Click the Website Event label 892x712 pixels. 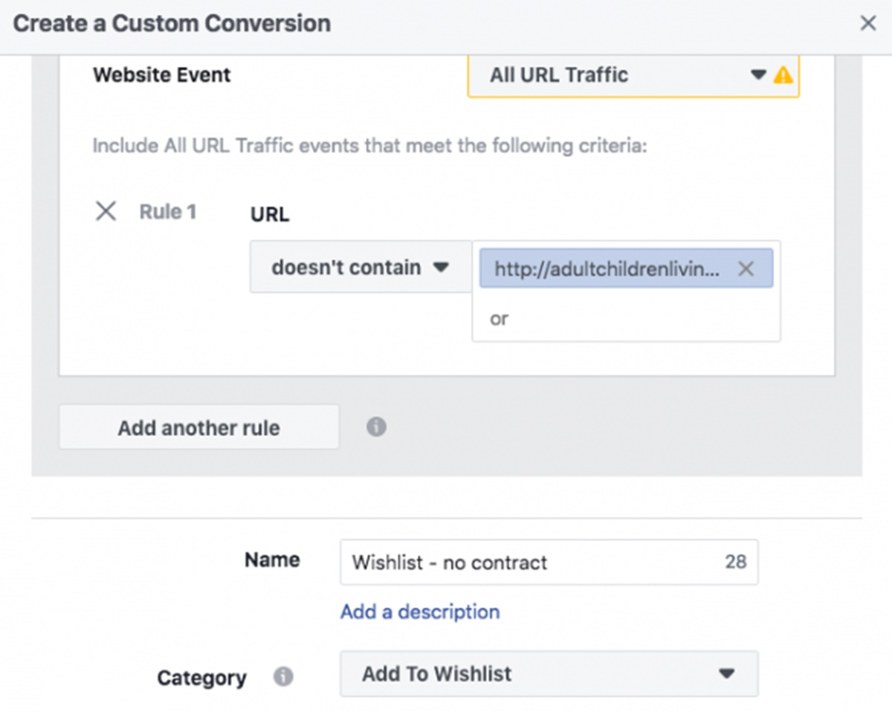click(x=162, y=75)
